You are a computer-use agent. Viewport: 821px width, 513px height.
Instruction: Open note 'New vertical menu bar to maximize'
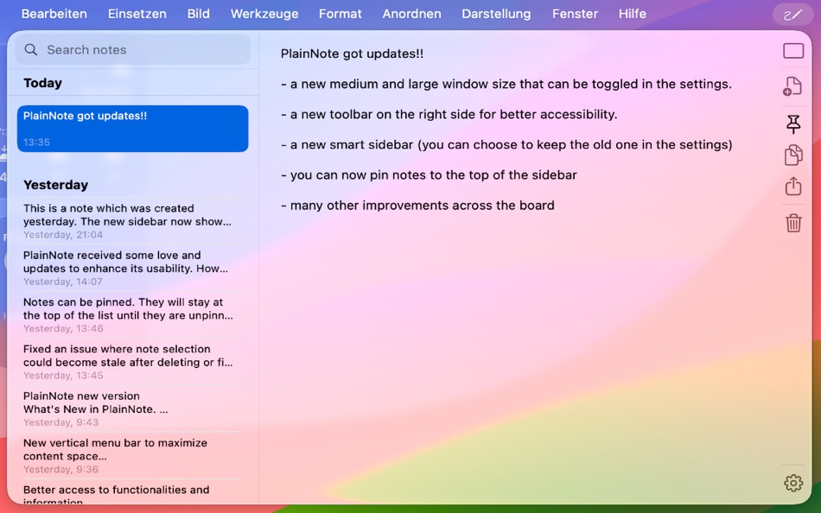pyautogui.click(x=132, y=456)
